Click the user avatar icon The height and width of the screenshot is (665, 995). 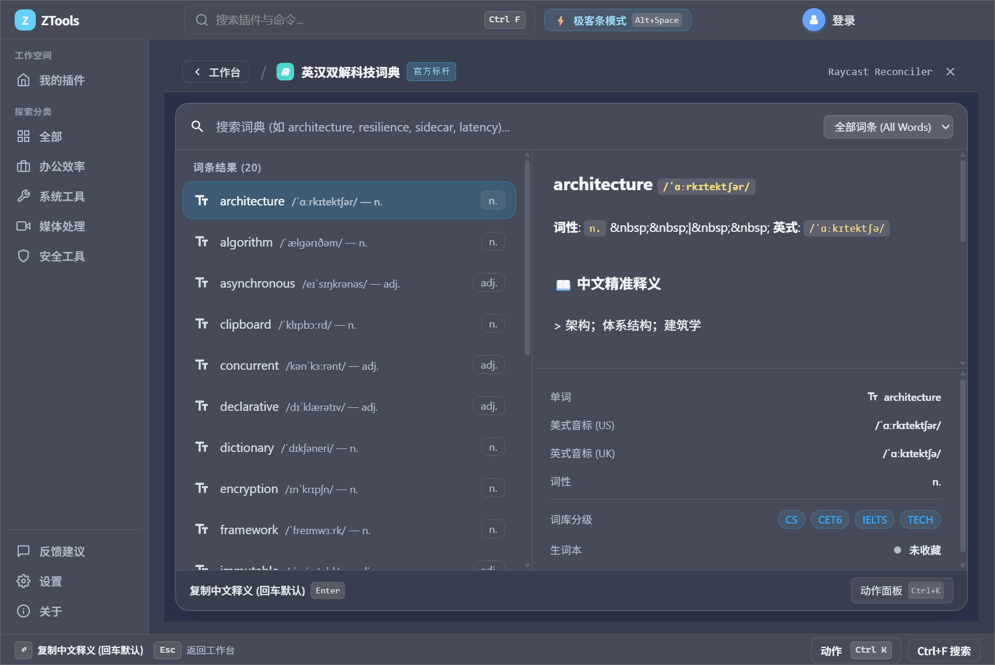click(x=814, y=21)
